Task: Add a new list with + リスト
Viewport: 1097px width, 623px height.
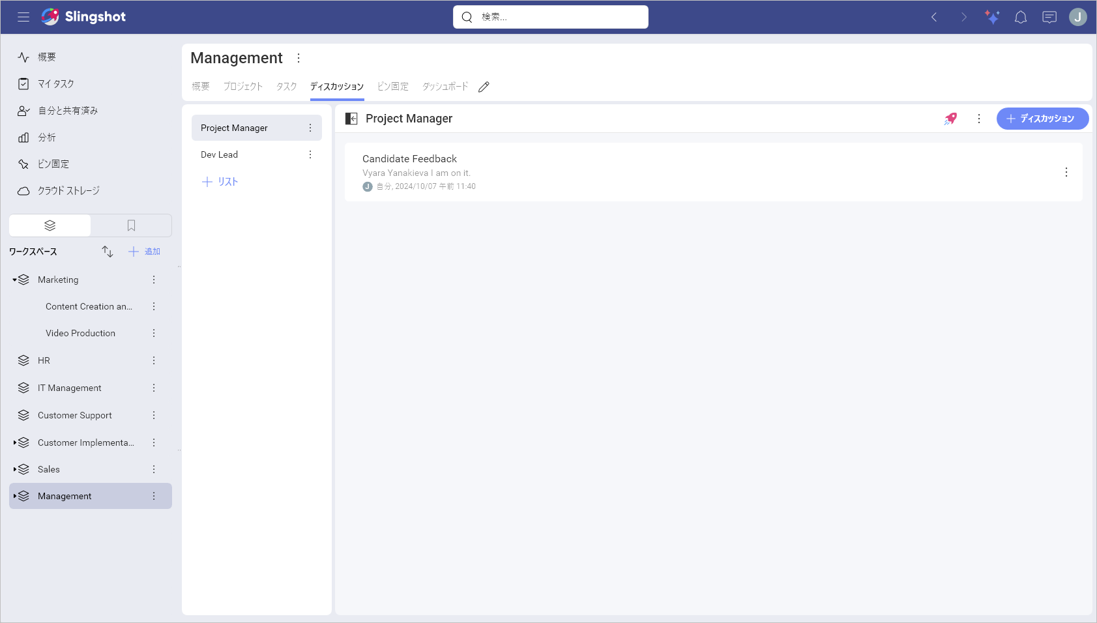Action: 220,182
